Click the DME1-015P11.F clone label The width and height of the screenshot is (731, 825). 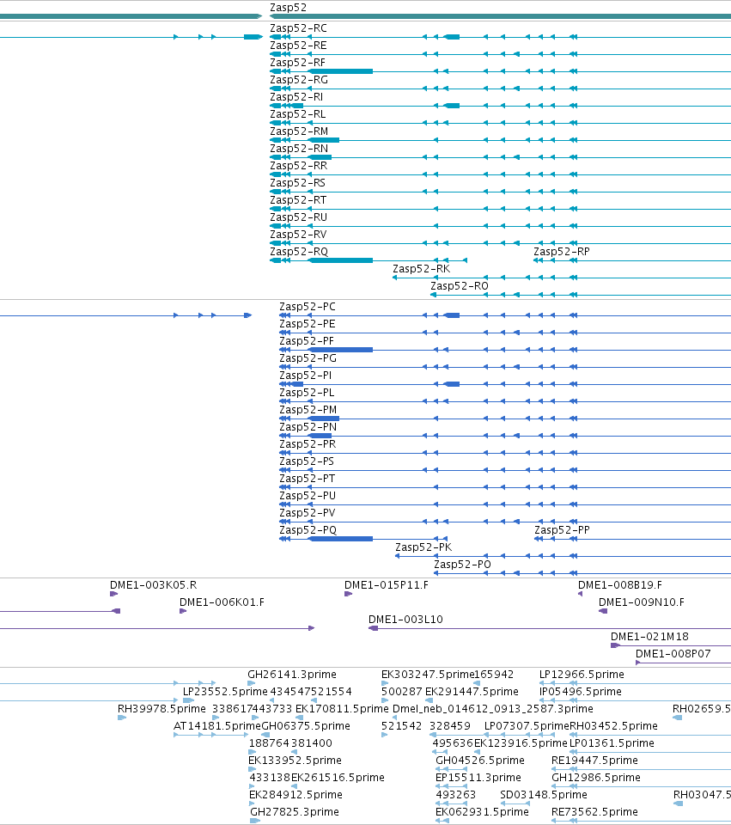point(387,585)
